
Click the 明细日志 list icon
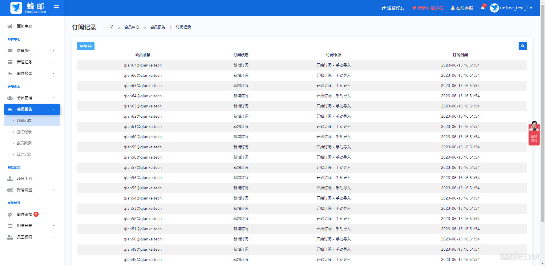pos(10,226)
